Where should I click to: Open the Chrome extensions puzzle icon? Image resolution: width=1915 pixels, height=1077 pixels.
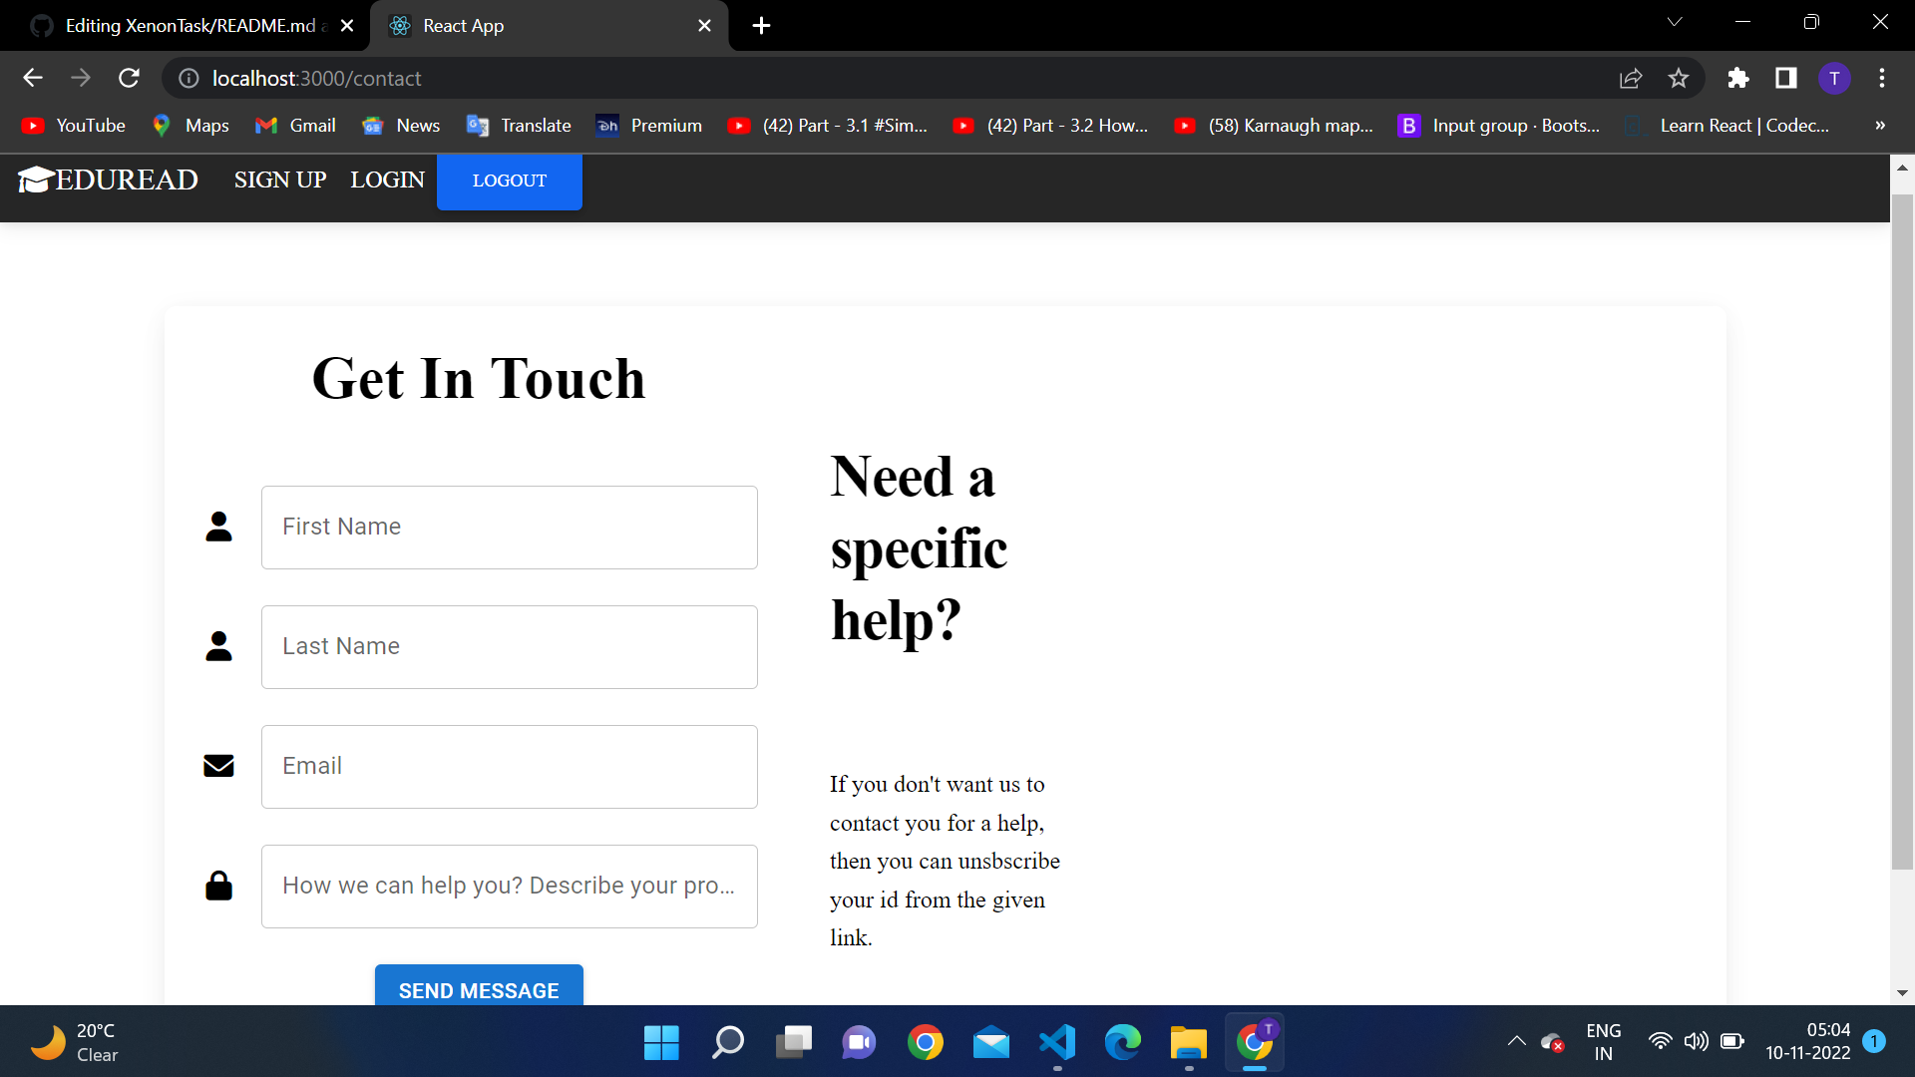(1738, 78)
